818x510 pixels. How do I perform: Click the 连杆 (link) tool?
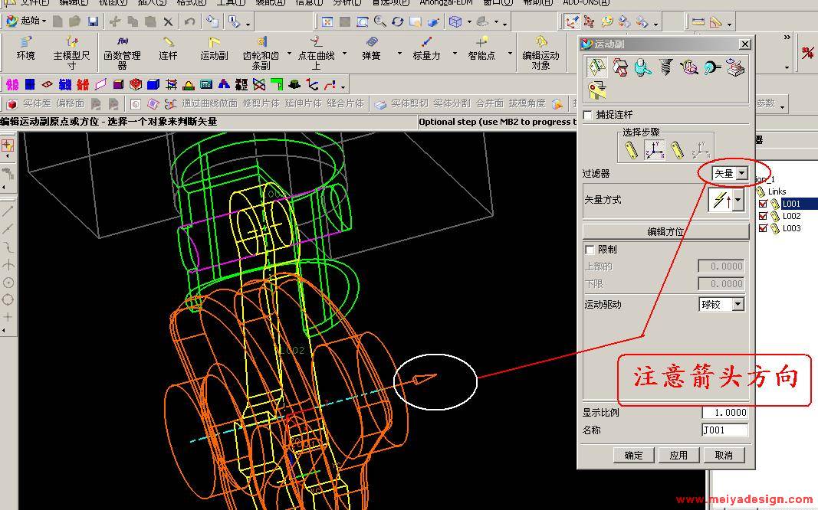(168, 50)
